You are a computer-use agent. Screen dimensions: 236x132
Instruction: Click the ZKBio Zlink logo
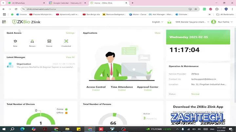(x=26, y=22)
